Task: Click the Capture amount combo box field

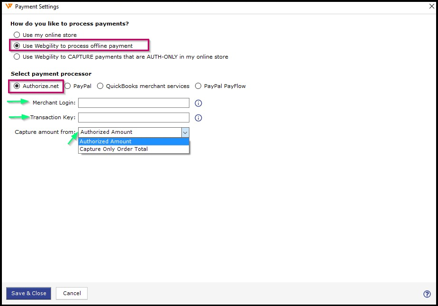Action: coord(130,132)
